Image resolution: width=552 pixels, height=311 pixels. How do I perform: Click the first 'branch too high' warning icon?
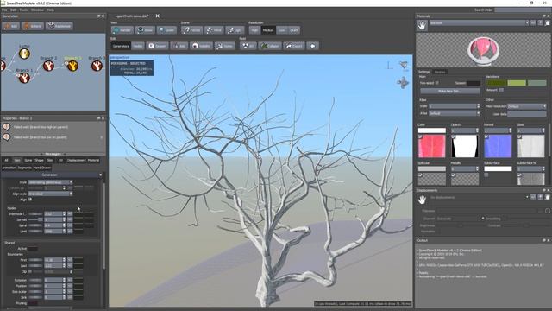coord(6,127)
